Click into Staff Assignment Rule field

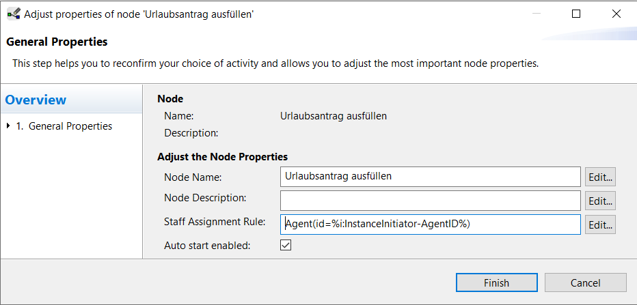[430, 224]
